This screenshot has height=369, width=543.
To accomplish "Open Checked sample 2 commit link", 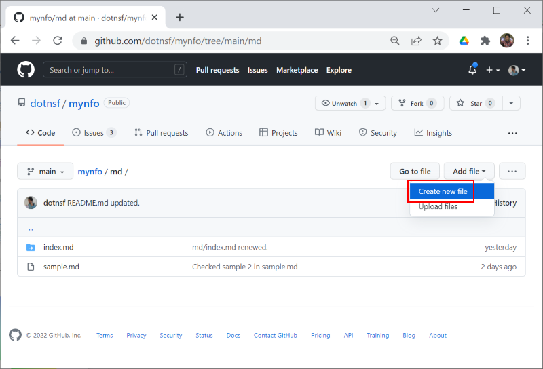I will pos(245,267).
